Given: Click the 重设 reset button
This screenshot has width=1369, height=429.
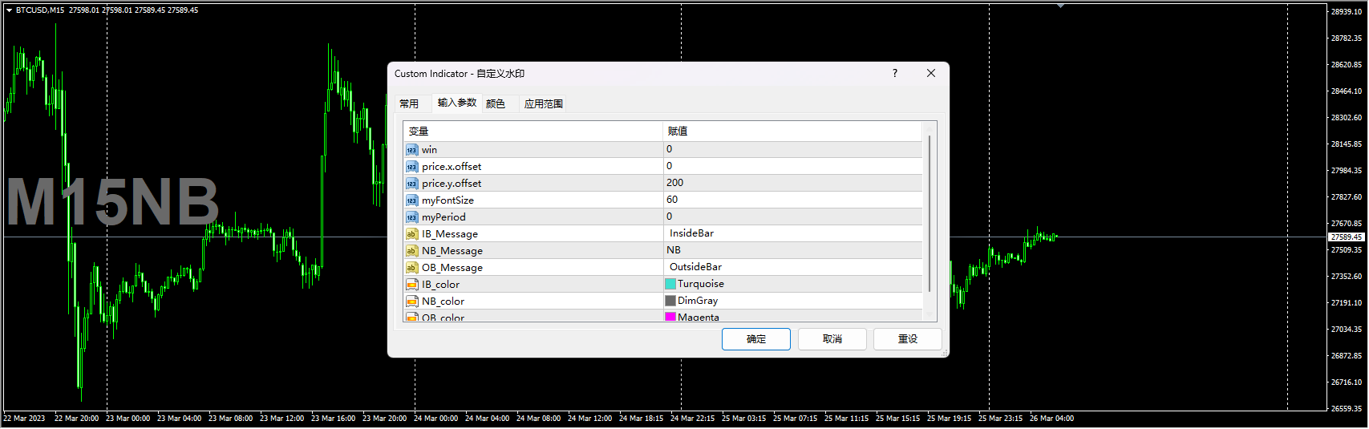Looking at the screenshot, I should [x=907, y=339].
